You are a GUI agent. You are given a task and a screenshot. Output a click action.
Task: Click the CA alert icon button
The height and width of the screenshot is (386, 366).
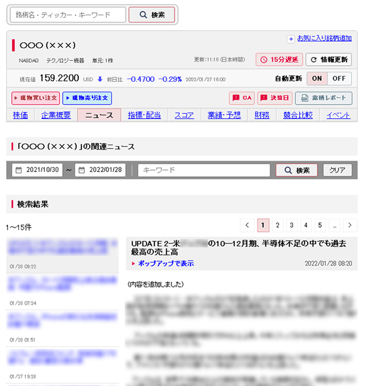[242, 98]
